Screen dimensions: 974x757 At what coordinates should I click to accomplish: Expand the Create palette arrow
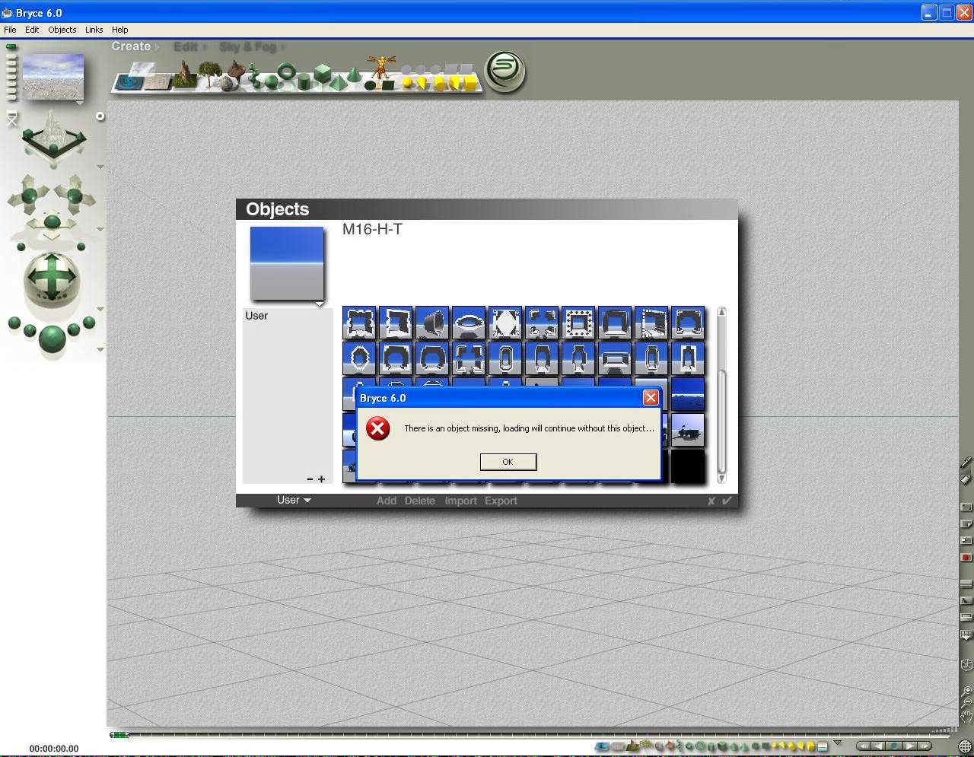157,47
